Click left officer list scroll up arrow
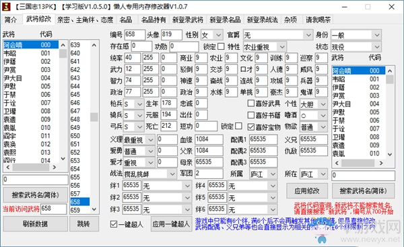404x247 pixels. 63,45
